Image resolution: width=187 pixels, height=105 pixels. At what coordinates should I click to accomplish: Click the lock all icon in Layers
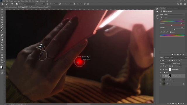(x=172, y=66)
